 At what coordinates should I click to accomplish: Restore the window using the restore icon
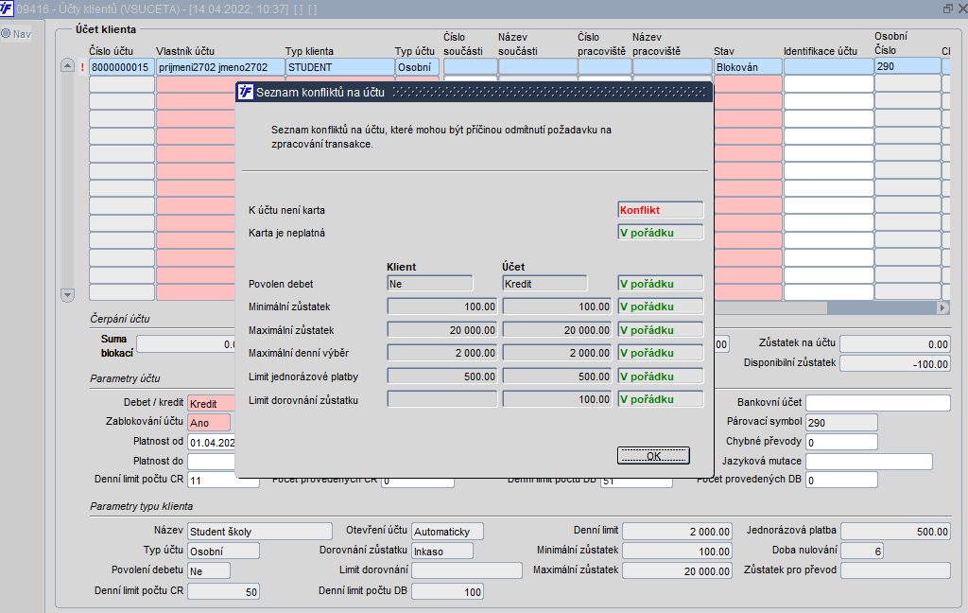pyautogui.click(x=947, y=9)
